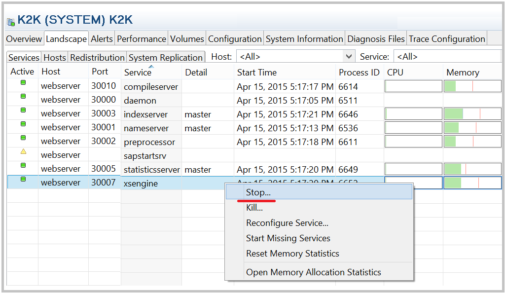Viewport: 505px width, 294px height.
Task: Click start time Apr 15, 2015 5:17:05 PM
Action: (x=285, y=101)
